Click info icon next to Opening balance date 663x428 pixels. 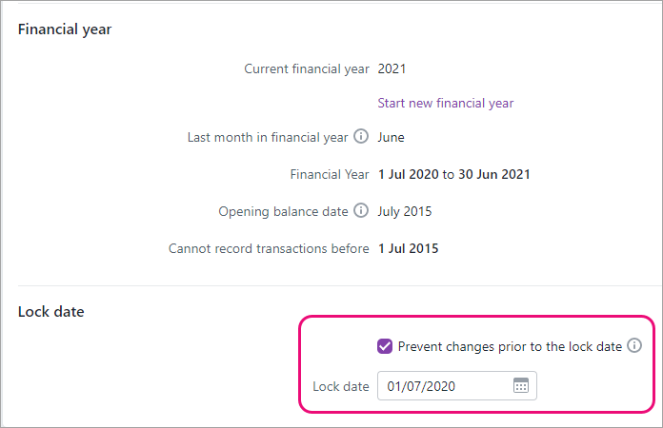click(x=361, y=211)
